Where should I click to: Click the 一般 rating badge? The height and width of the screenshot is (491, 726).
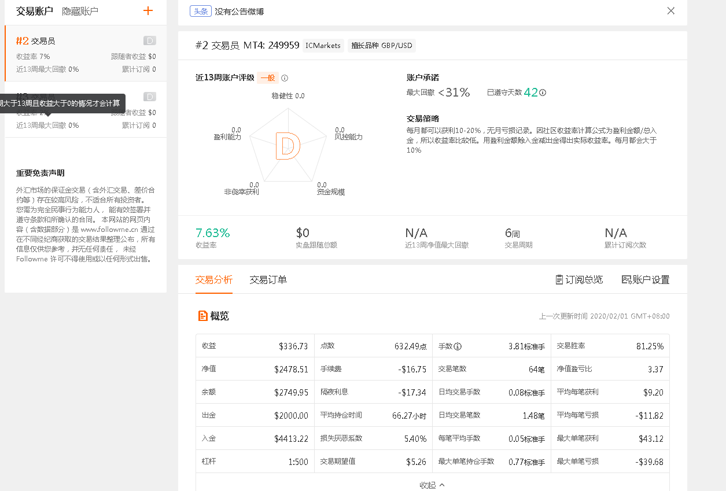pyautogui.click(x=267, y=78)
